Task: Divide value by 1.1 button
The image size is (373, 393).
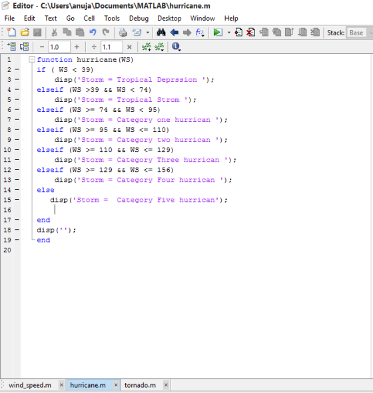Action: point(94,47)
